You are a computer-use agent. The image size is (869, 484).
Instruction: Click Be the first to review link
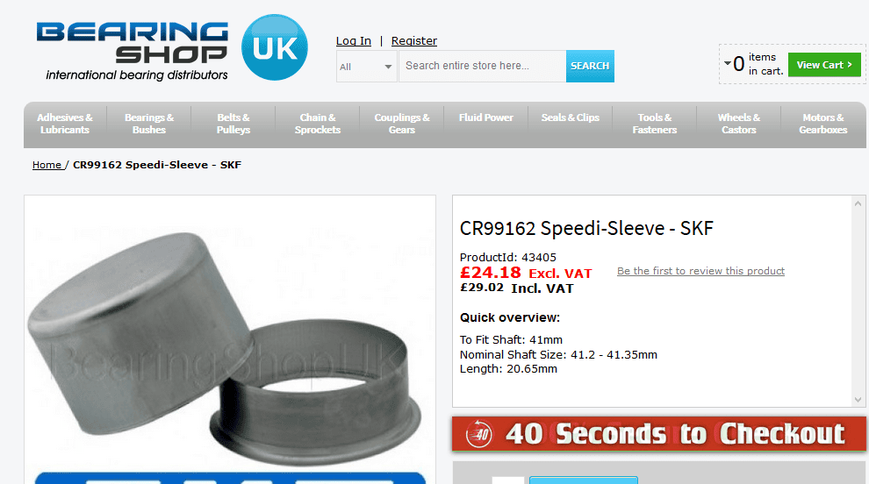tap(700, 271)
